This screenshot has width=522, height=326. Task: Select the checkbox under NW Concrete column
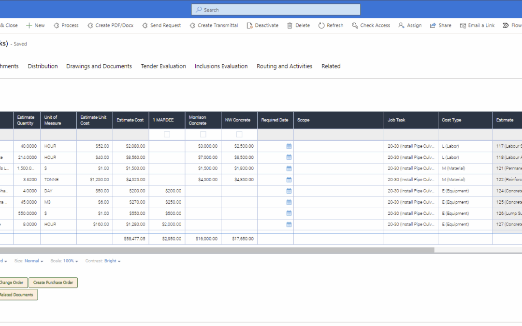coord(239,134)
